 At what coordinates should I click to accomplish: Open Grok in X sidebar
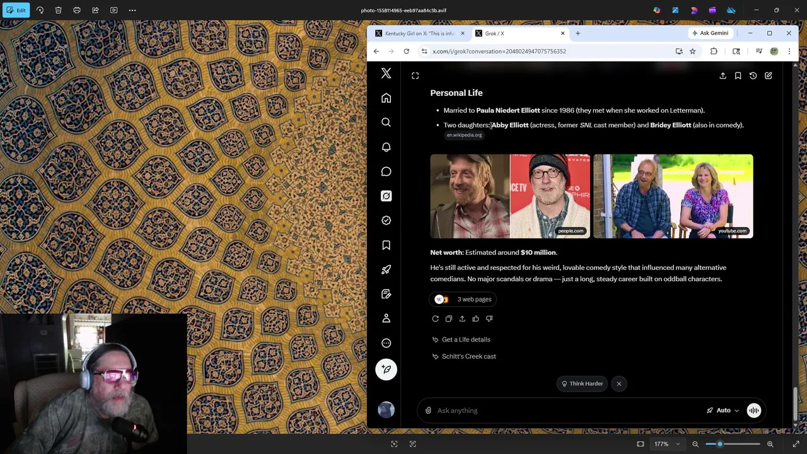[386, 196]
